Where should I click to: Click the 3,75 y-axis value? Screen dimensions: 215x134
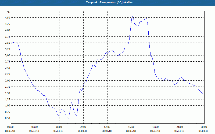pyautogui.click(x=8, y=36)
